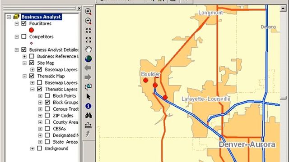Image resolution: width=289 pixels, height=162 pixels.
Task: Check the Census Tracts layer box
Action: coord(47,109)
